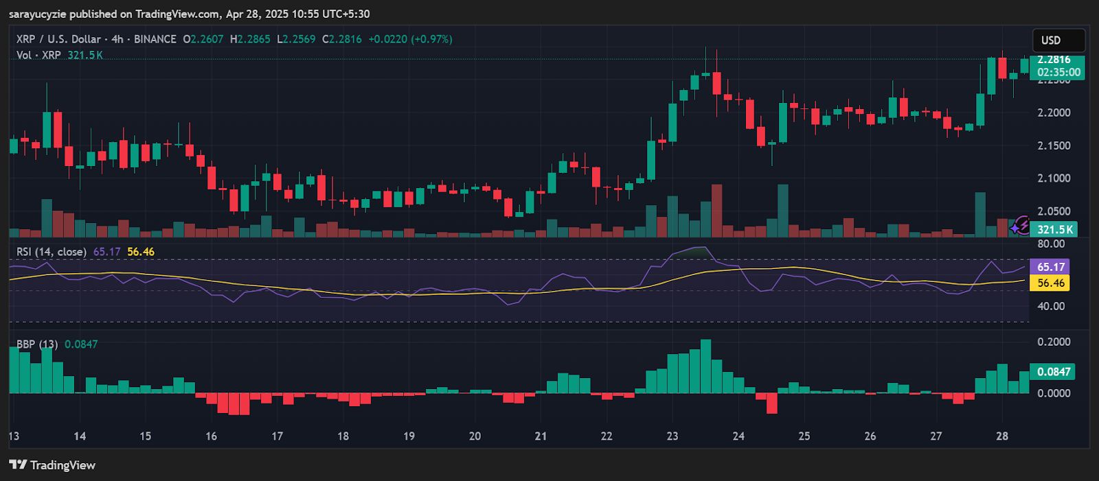1099x481 pixels.
Task: Click the change value +0.0220 (+0.97%)
Action: (410, 39)
